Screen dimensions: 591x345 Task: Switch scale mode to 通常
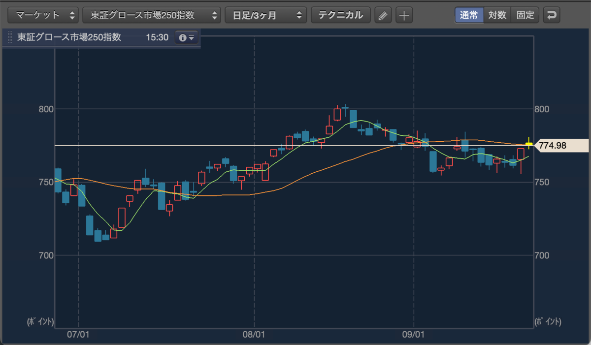469,15
